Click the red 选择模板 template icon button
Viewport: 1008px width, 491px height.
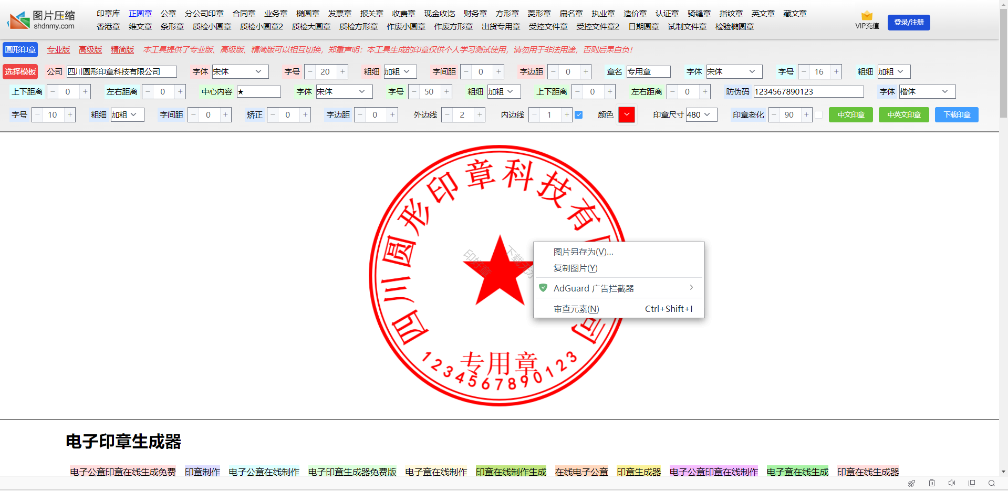click(x=20, y=71)
